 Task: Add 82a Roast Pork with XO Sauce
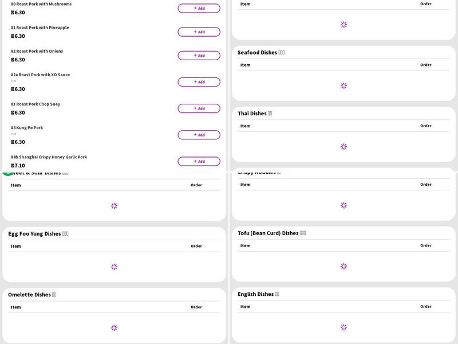[199, 82]
